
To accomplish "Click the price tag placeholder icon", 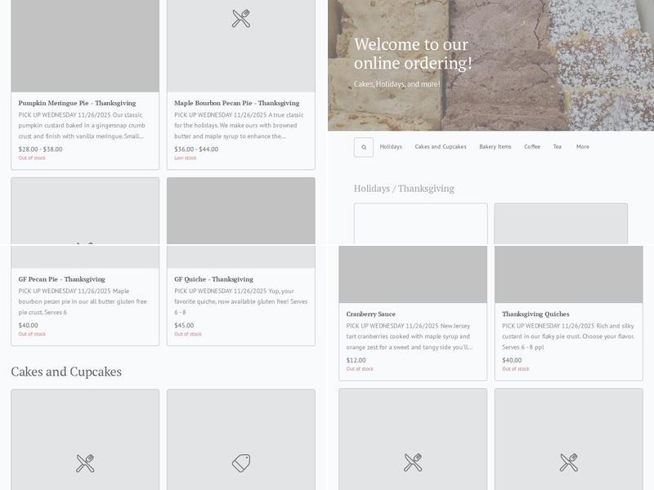I will tap(241, 463).
